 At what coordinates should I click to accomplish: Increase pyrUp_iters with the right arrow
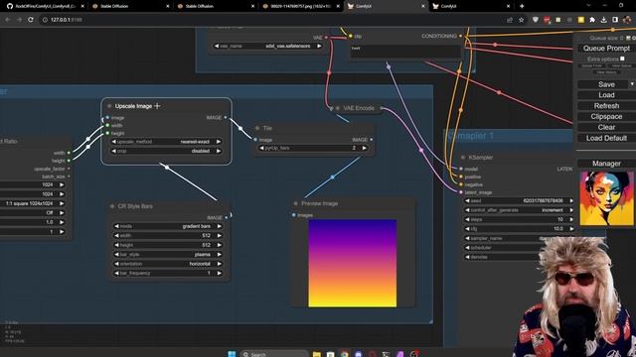click(x=365, y=148)
